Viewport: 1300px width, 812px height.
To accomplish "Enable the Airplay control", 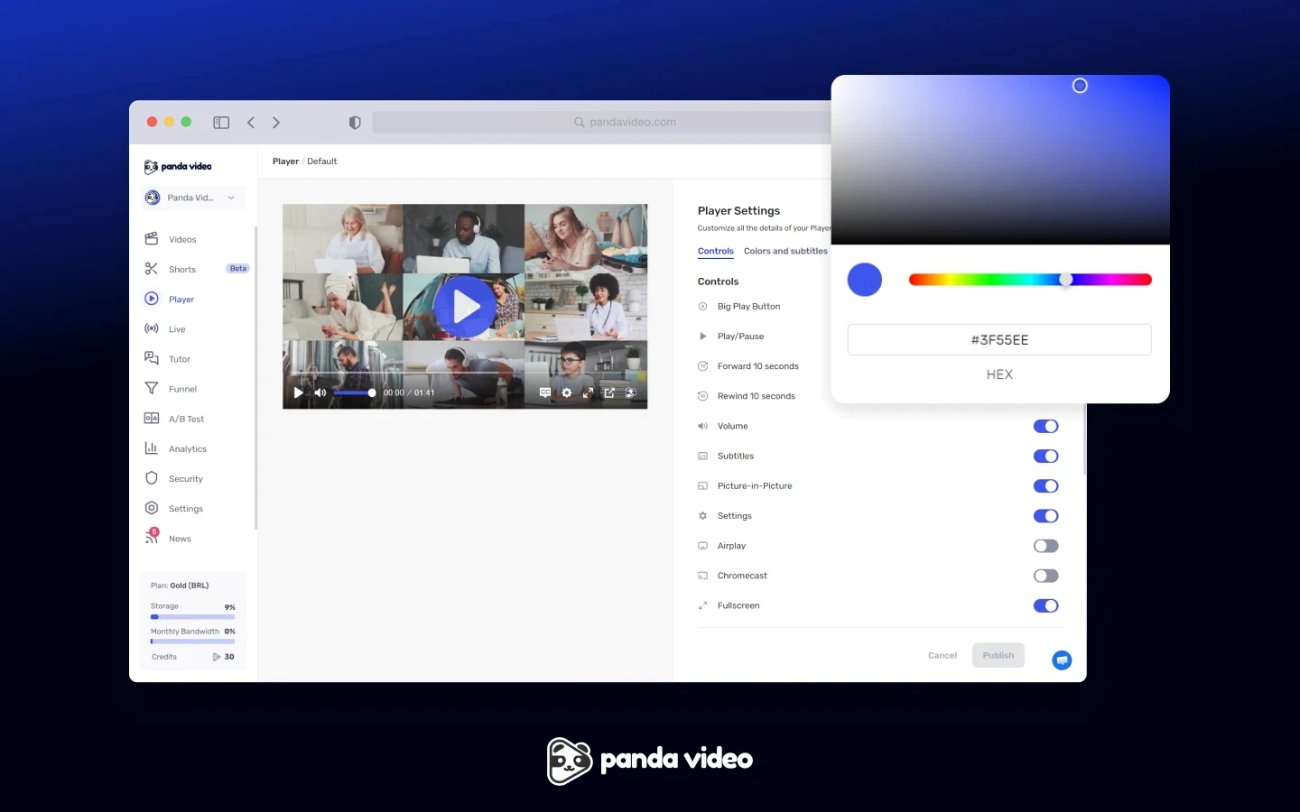I will pos(1045,545).
